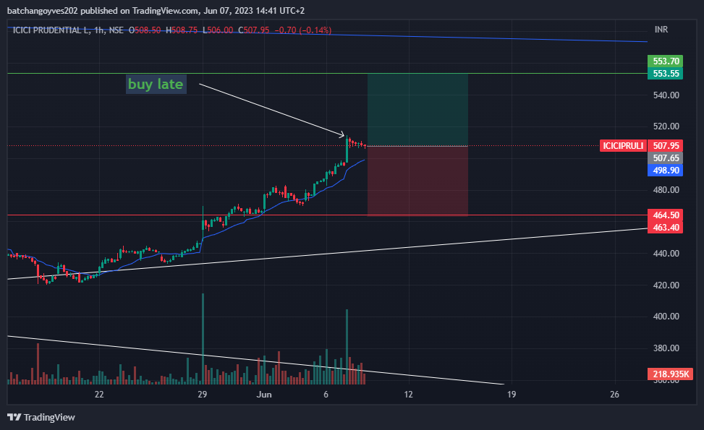The image size is (704, 430).
Task: Click the high price value H508.75
Action: click(182, 30)
